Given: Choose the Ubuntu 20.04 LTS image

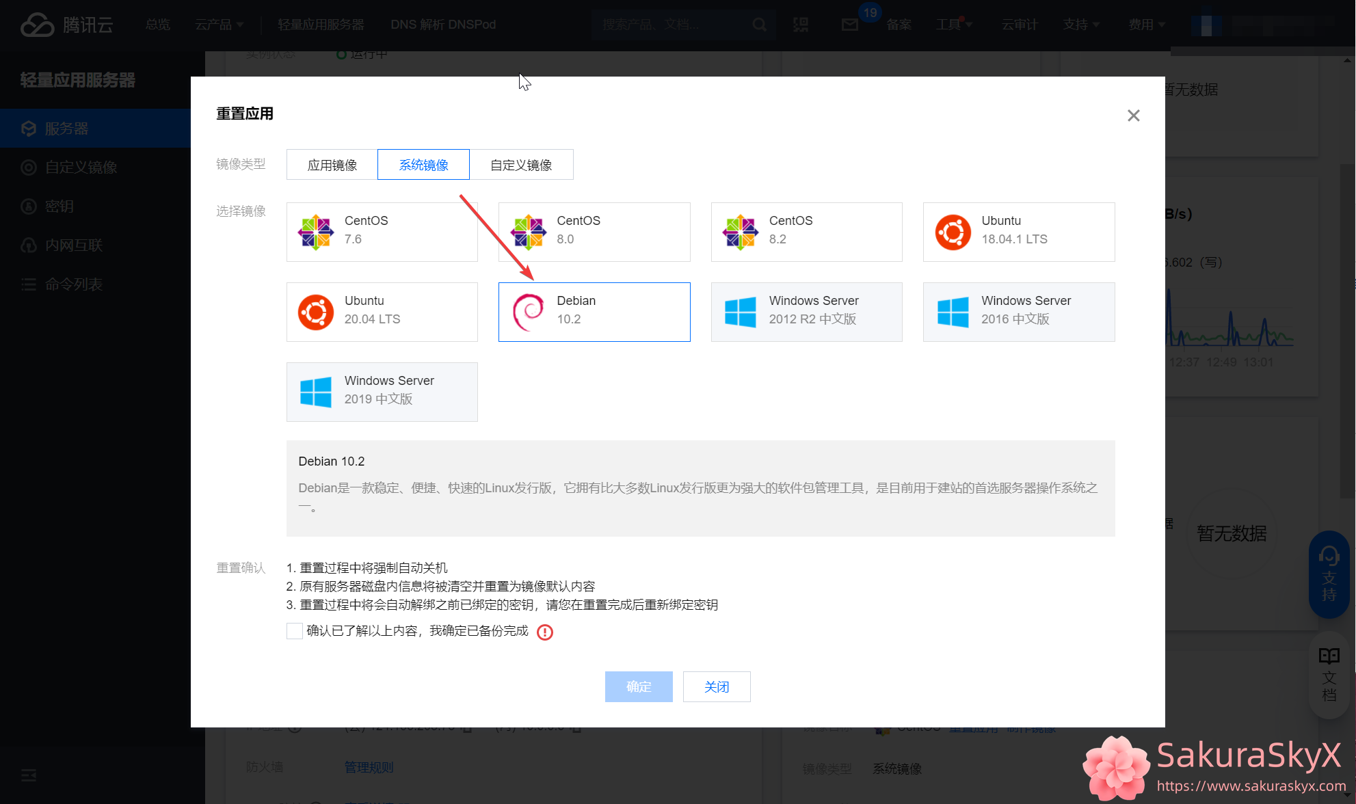Looking at the screenshot, I should tap(382, 312).
